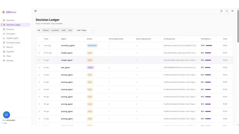The height and width of the screenshot is (134, 239).
Task: Click the page vertical scrollbar
Action: point(238,26)
